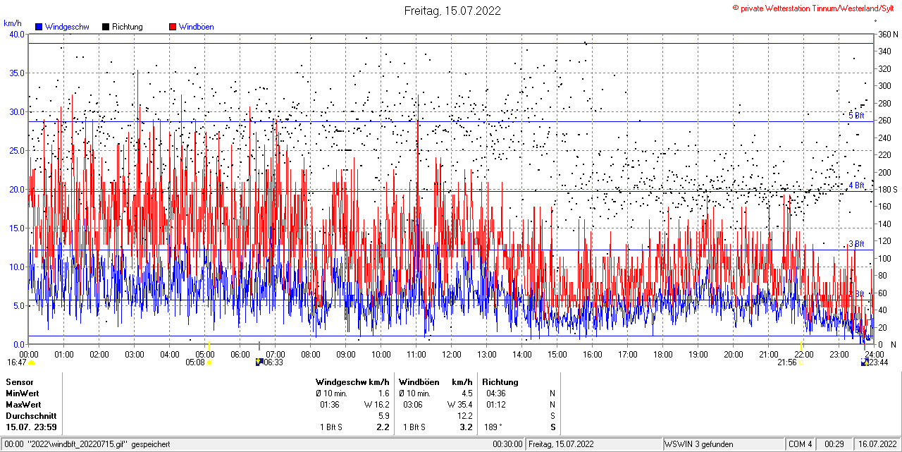The height and width of the screenshot is (452, 902).
Task: Click the red Windböen legend swatch
Action: click(x=173, y=27)
